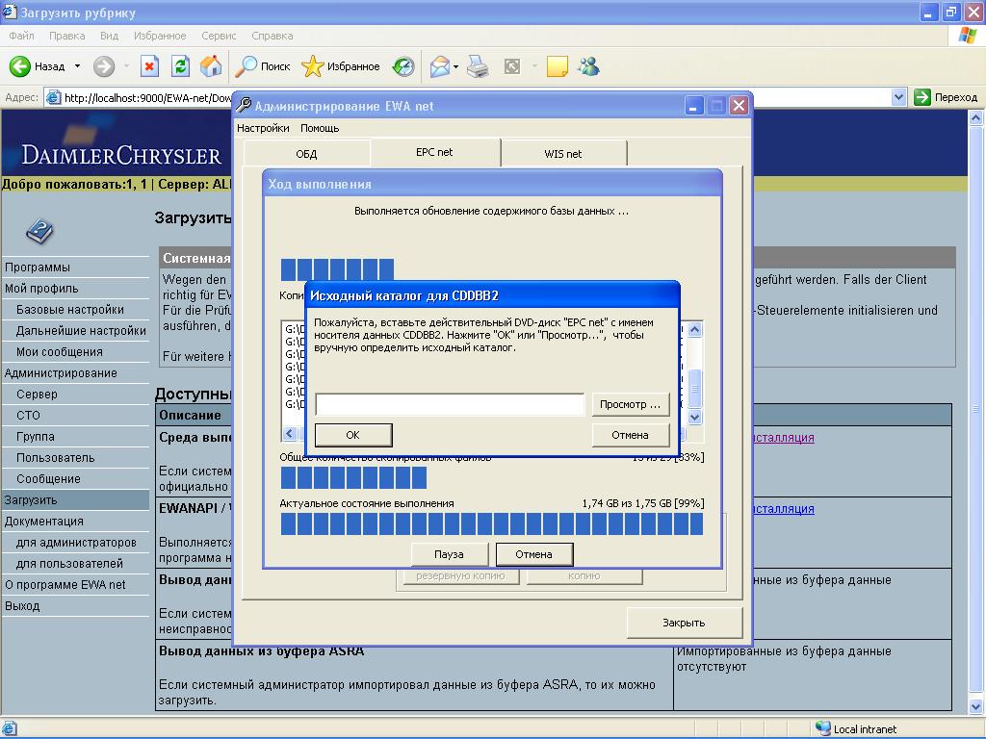
Task: Open Группа in the sidebar
Action: pyautogui.click(x=36, y=437)
